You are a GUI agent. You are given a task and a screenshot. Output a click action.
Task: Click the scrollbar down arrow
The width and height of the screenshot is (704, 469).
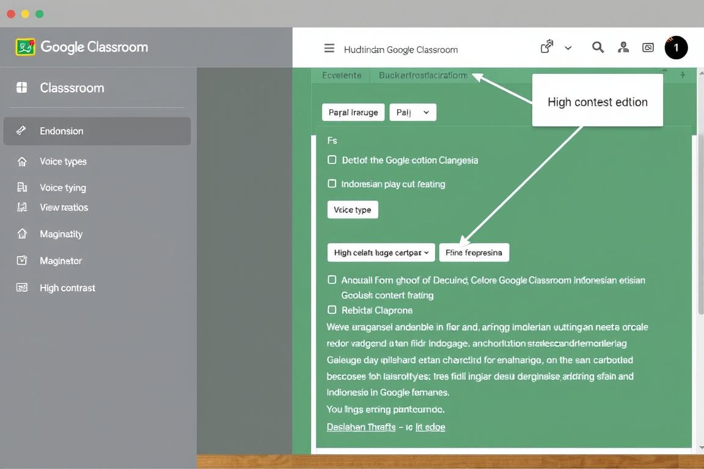click(x=701, y=447)
